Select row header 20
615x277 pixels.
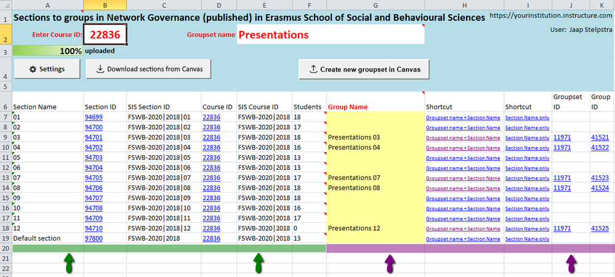point(6,248)
